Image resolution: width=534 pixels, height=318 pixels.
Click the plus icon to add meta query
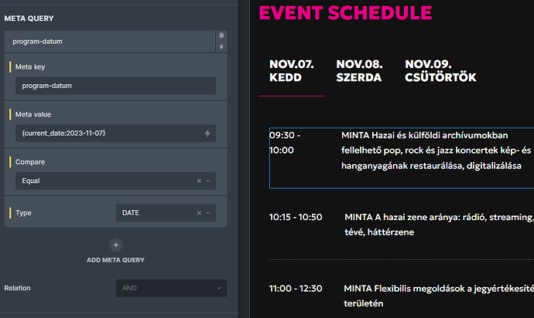(116, 245)
